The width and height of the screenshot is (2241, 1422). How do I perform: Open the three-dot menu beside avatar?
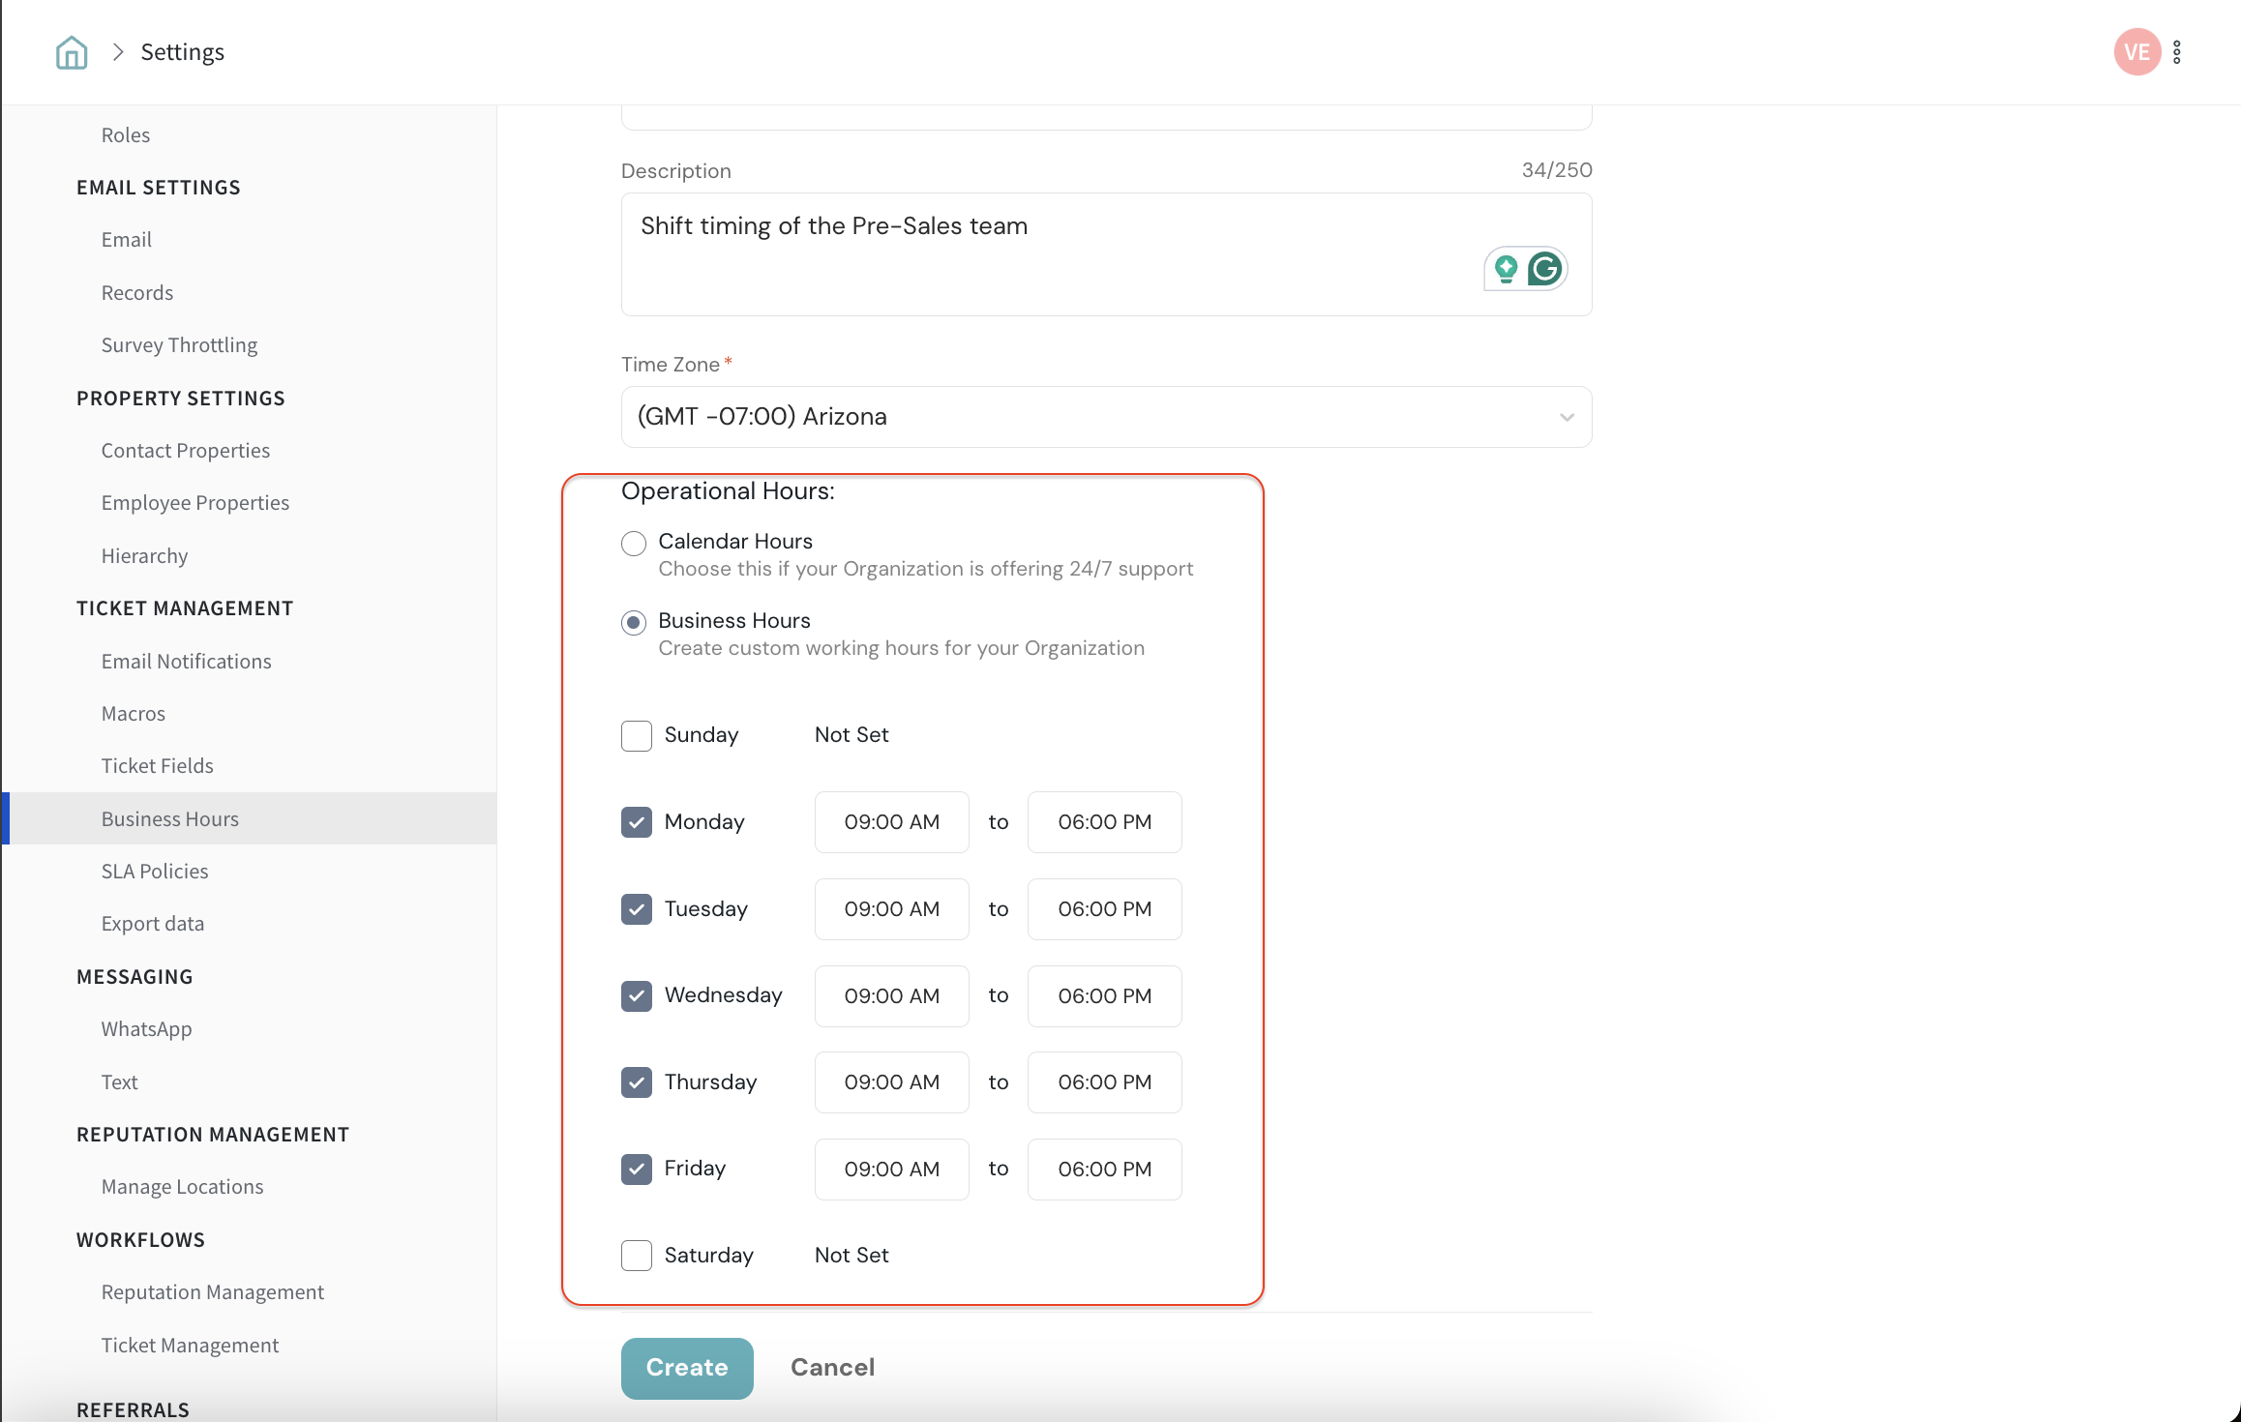(x=2177, y=52)
